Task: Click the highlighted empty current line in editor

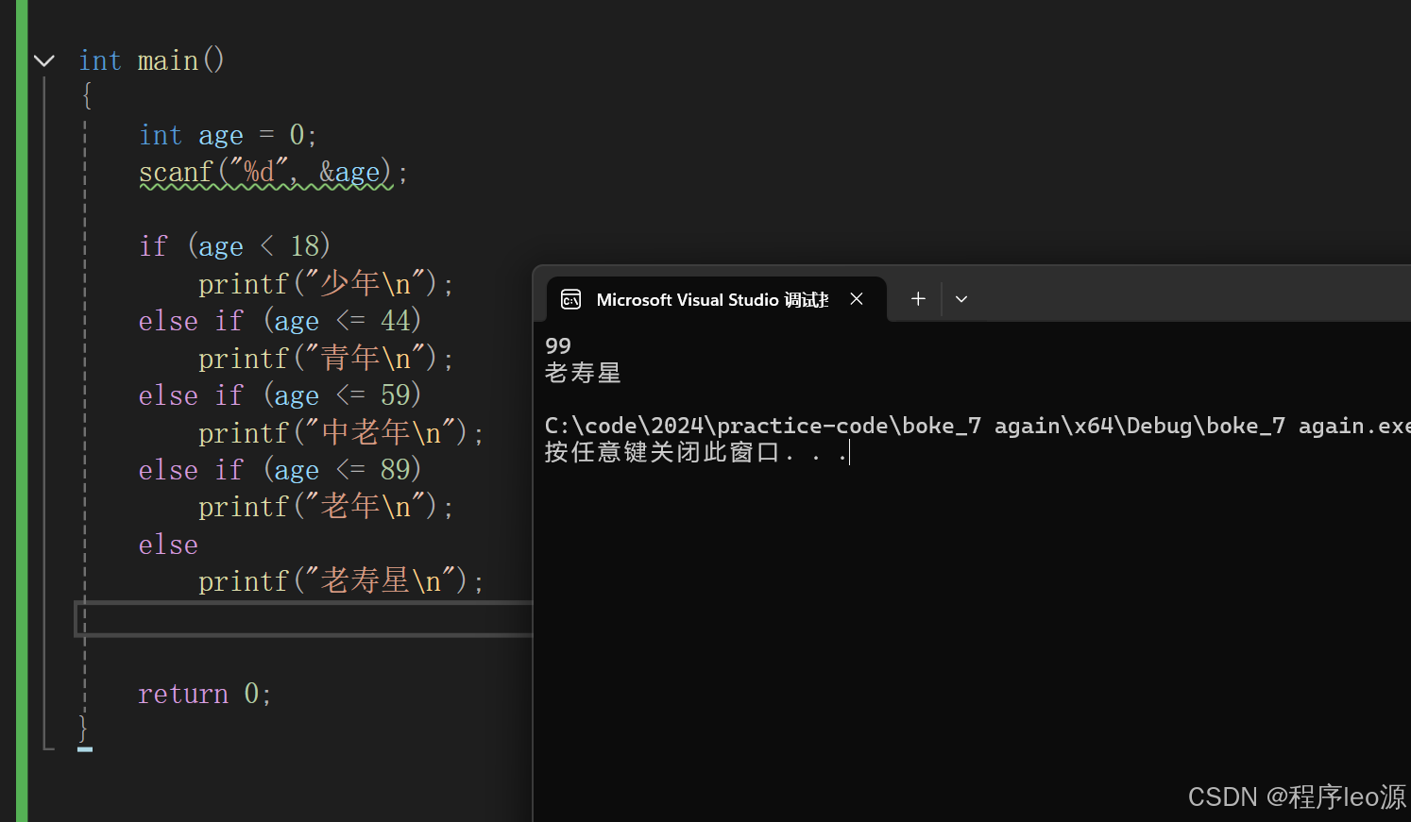Action: (x=304, y=619)
